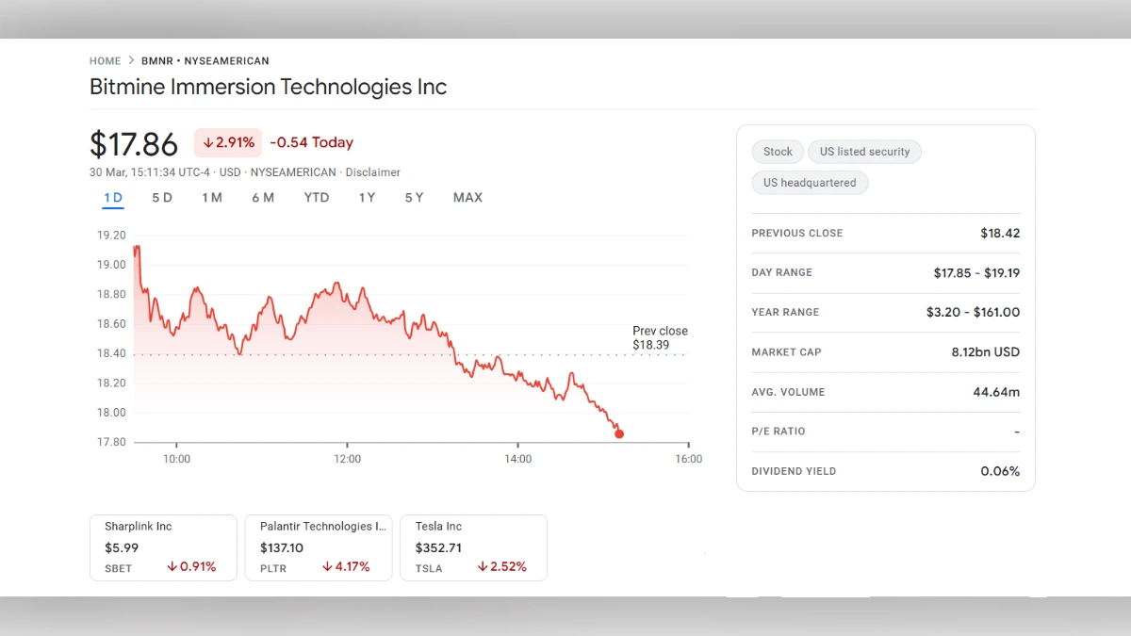View the 6M performance tab

[x=263, y=198]
